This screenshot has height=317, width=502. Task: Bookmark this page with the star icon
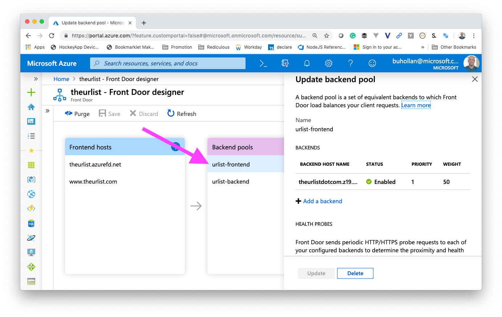tap(327, 36)
